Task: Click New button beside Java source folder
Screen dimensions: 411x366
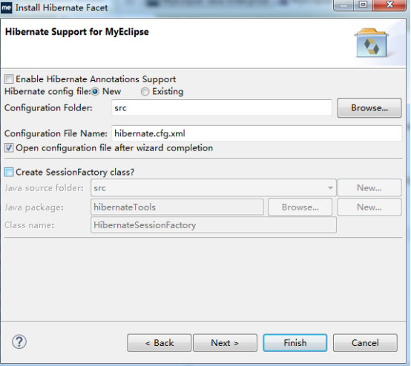Action: tap(369, 187)
